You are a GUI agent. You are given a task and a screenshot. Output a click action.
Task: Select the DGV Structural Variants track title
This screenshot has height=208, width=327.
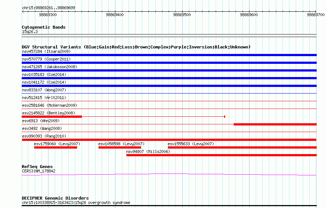pos(136,47)
